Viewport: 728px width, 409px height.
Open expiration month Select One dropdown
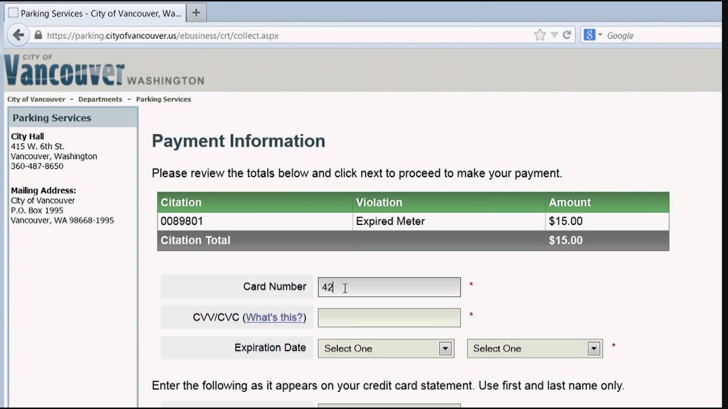point(386,348)
